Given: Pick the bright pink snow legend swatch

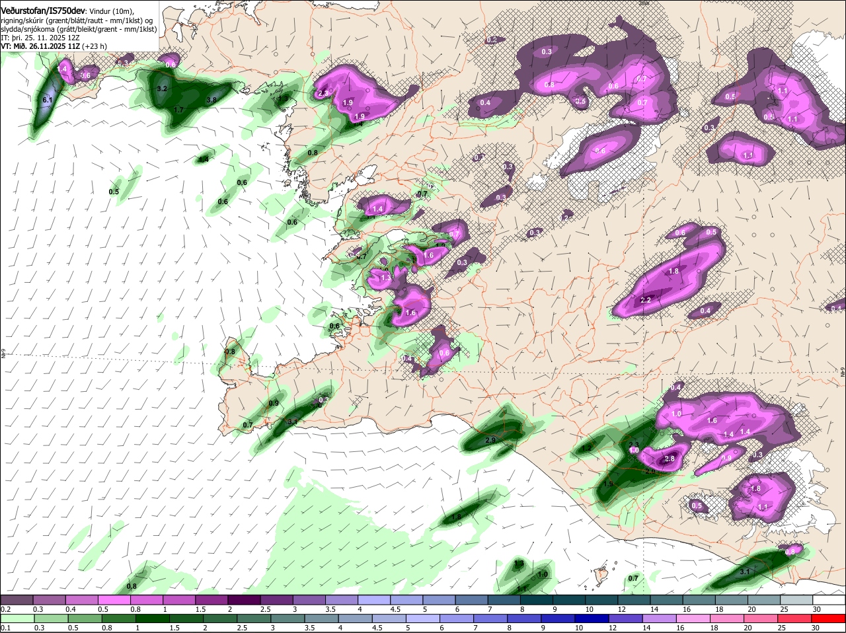Looking at the screenshot, I should pyautogui.click(x=114, y=600).
